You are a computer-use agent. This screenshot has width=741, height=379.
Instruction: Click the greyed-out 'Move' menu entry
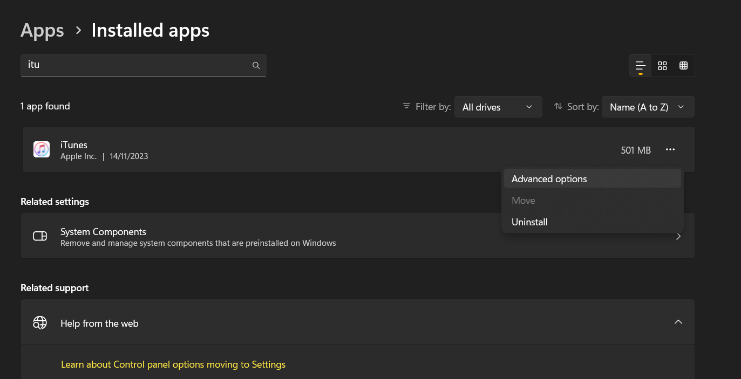pos(523,201)
